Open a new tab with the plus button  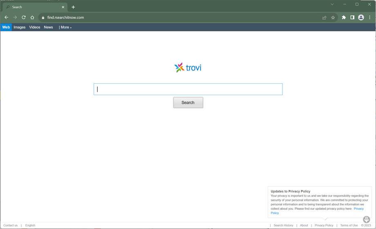[x=73, y=7]
